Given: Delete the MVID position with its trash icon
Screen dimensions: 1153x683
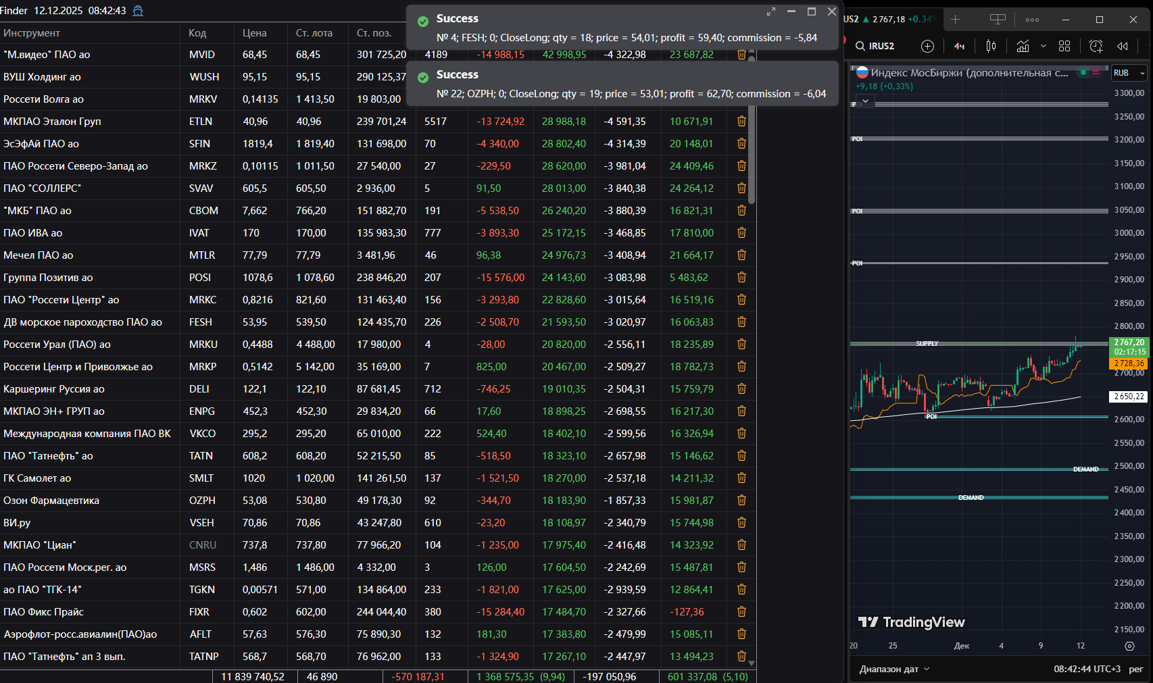Looking at the screenshot, I should [741, 55].
